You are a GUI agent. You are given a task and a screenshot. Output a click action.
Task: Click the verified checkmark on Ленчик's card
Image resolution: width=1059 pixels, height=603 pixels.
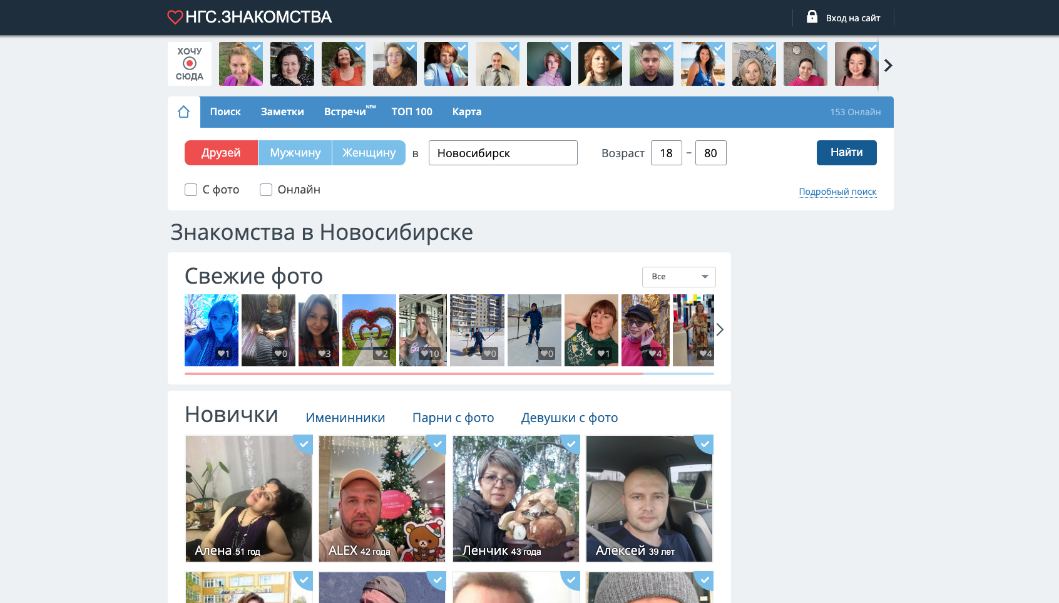click(x=571, y=443)
